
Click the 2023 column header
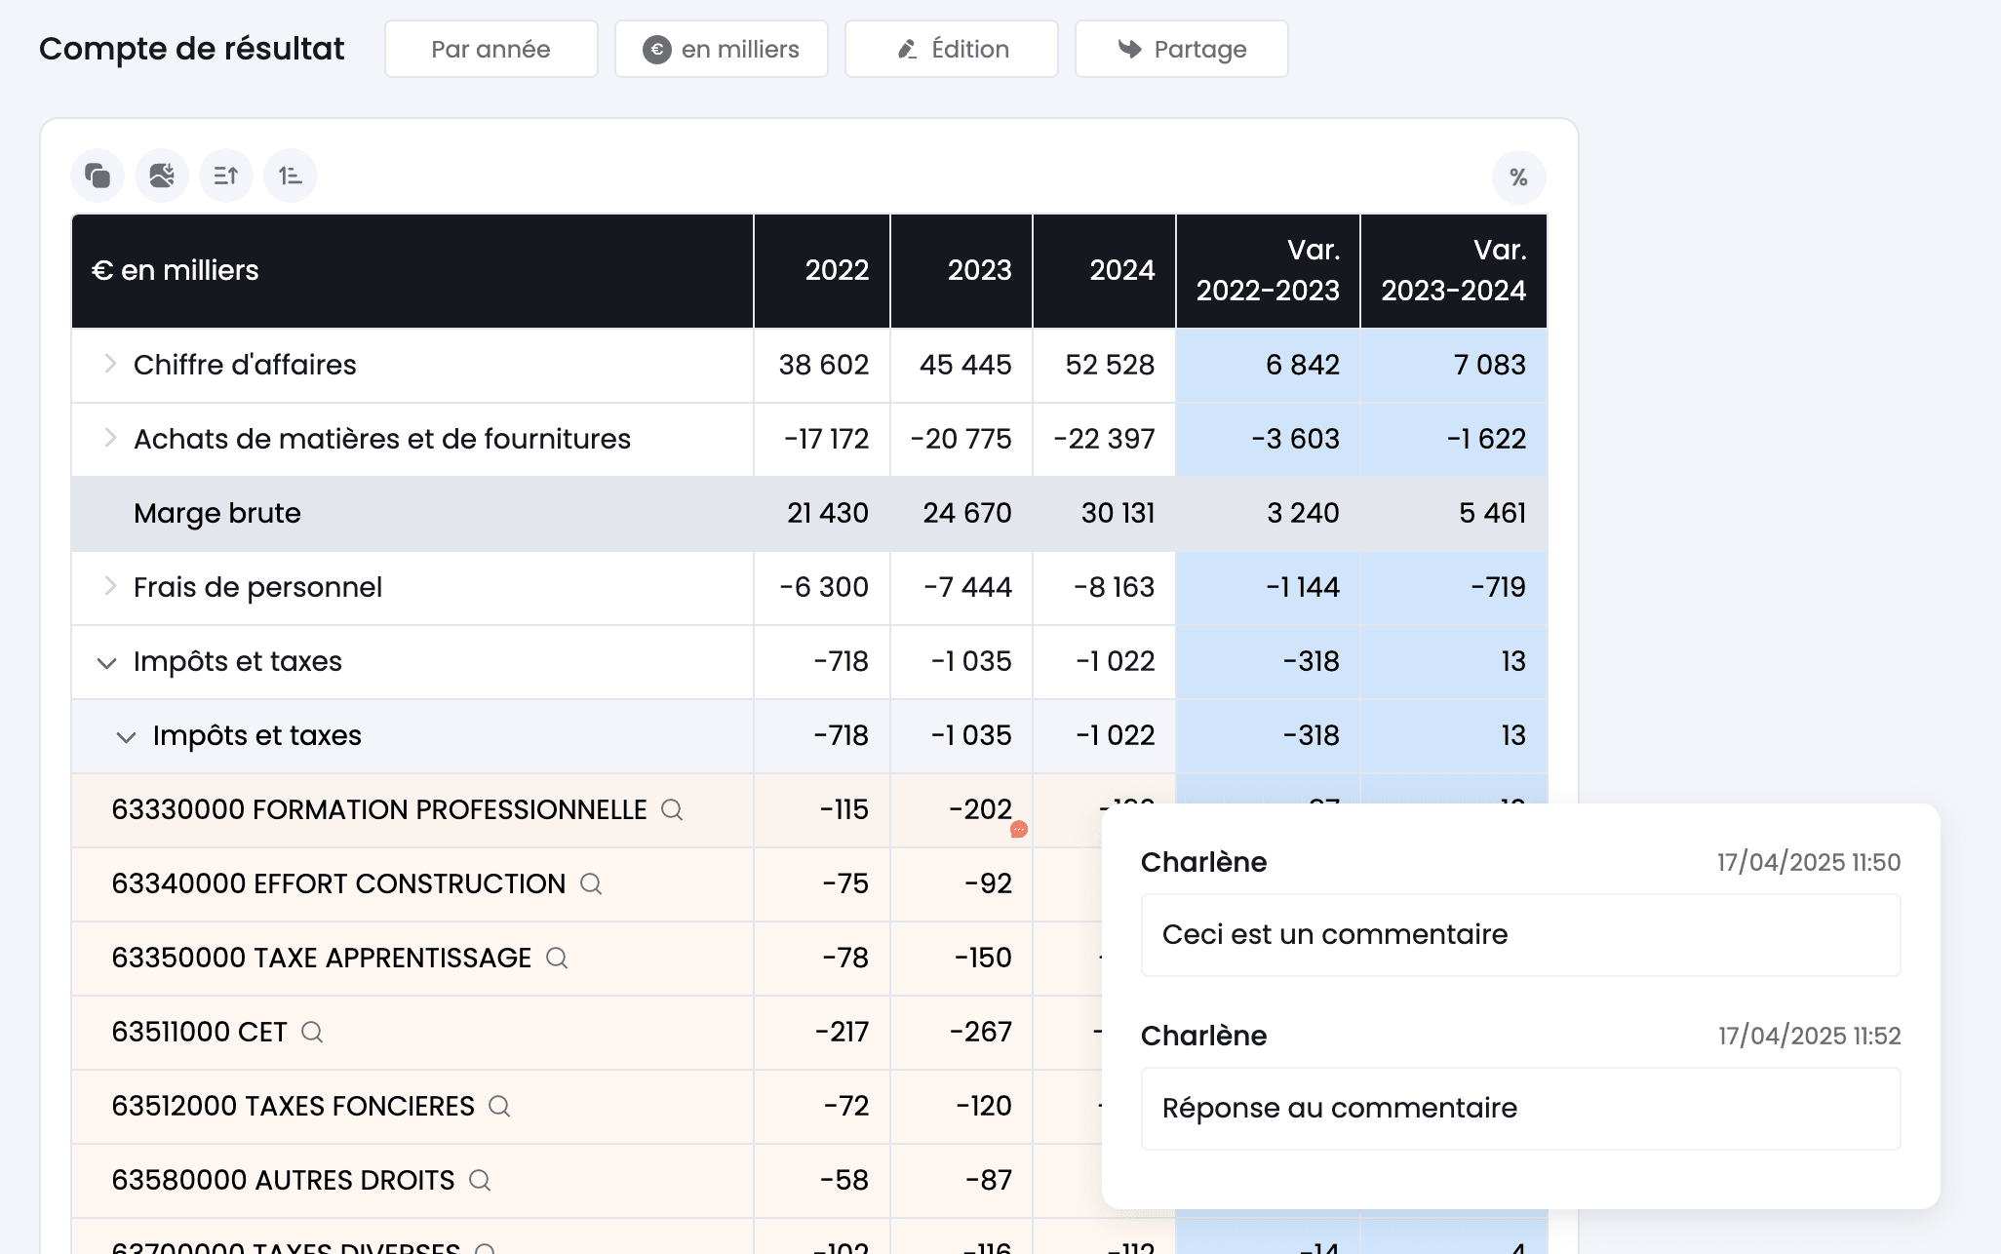click(961, 270)
